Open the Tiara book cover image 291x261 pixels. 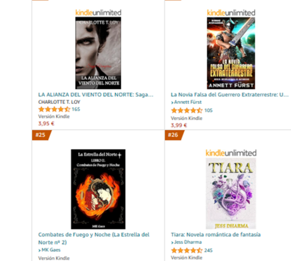click(x=231, y=193)
